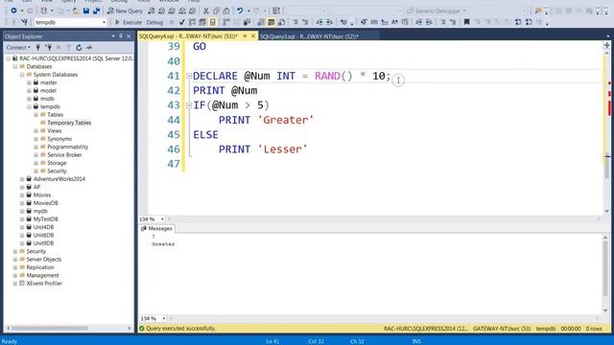Select the MoviesDB database in the tree

(45, 203)
